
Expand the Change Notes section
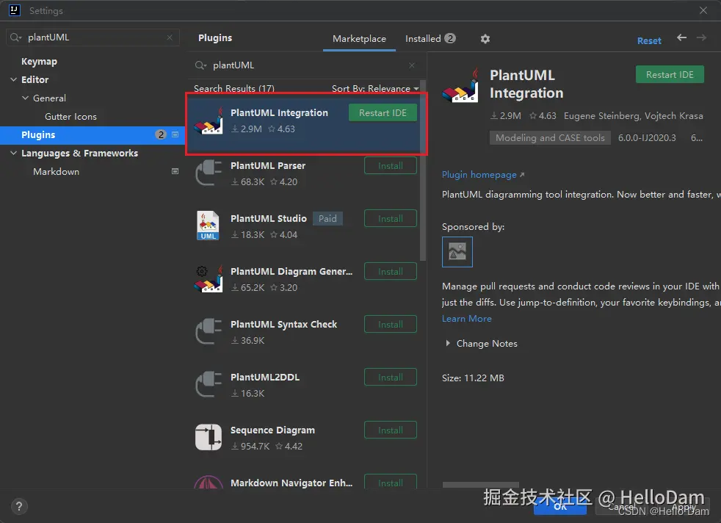coord(448,344)
